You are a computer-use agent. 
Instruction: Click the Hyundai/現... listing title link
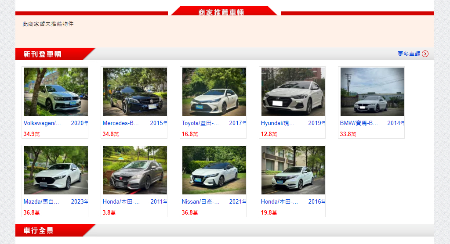[x=278, y=123]
